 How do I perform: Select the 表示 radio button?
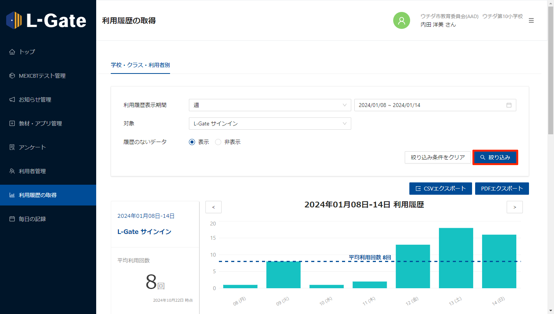[x=192, y=142]
